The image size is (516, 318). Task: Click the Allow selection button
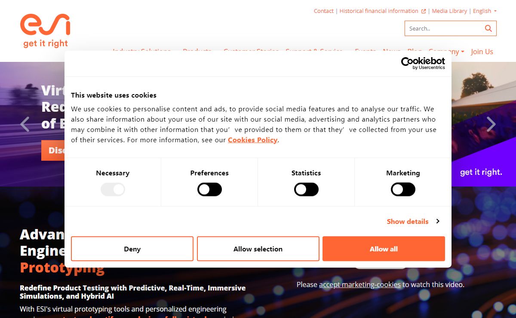(258, 249)
